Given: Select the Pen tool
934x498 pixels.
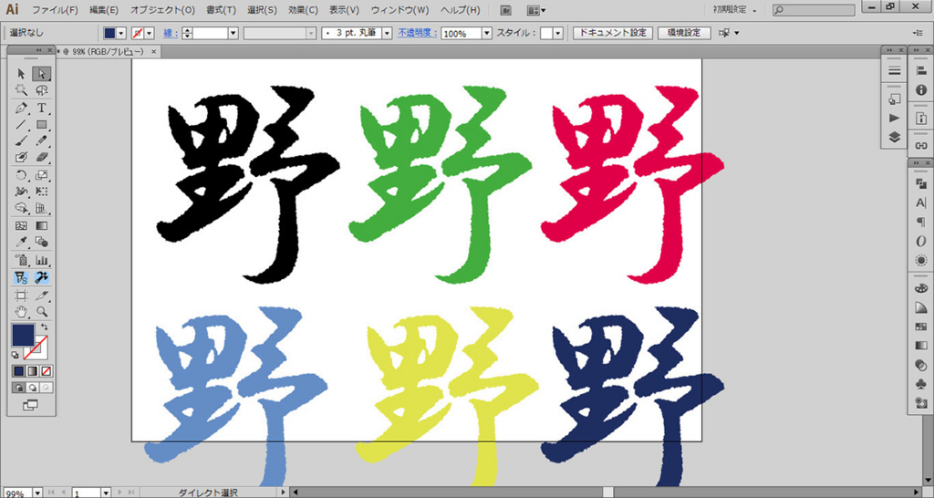Looking at the screenshot, I should point(22,109).
